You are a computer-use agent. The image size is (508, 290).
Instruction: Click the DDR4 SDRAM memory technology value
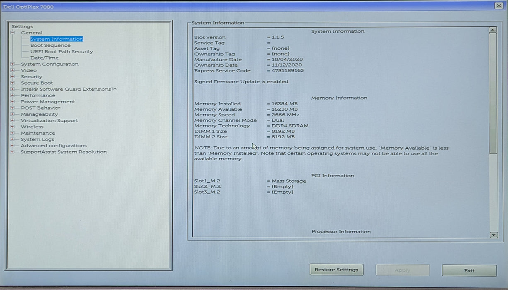coord(290,126)
